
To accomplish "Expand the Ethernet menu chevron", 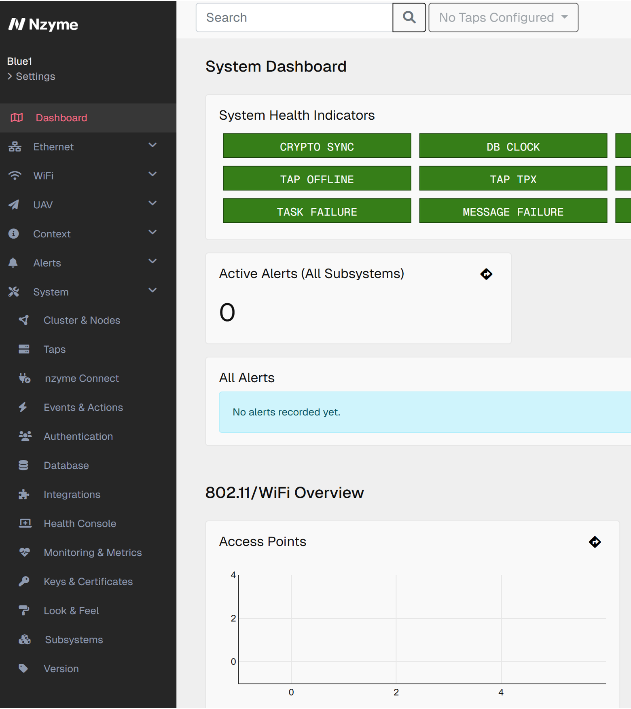I will coord(152,145).
